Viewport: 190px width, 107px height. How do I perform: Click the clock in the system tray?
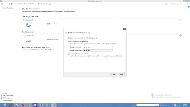[x=185, y=105]
